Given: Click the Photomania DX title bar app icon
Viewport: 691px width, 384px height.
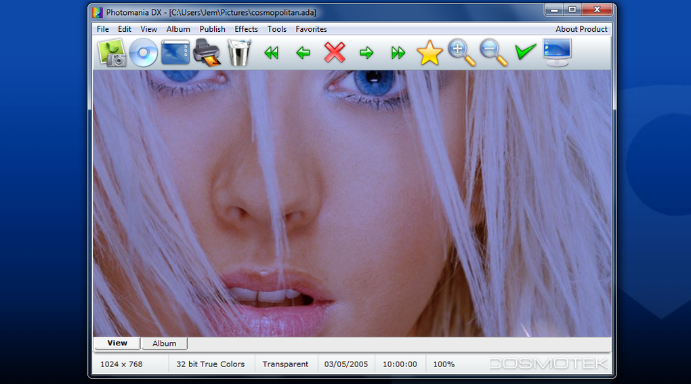Looking at the screenshot, I should [98, 12].
